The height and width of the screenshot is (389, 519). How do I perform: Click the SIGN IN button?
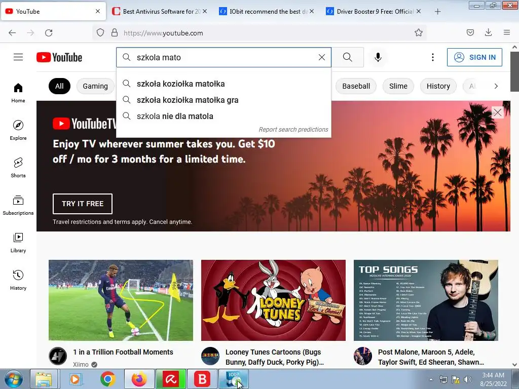point(474,57)
